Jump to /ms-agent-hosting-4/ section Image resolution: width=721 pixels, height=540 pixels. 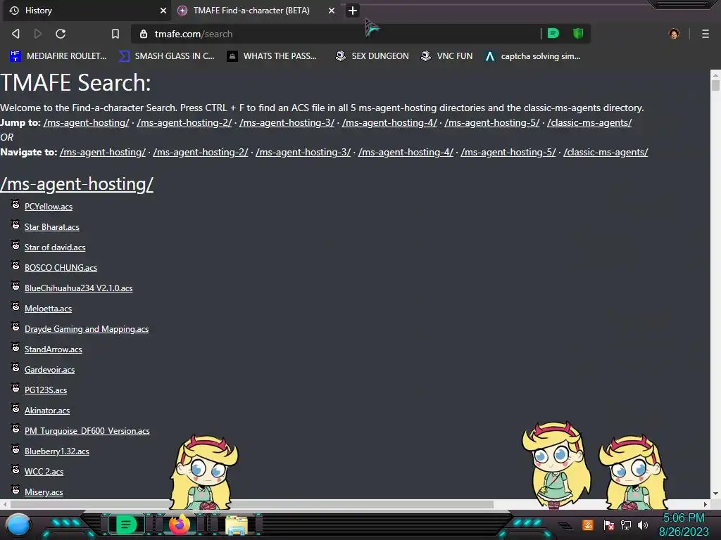click(x=389, y=122)
